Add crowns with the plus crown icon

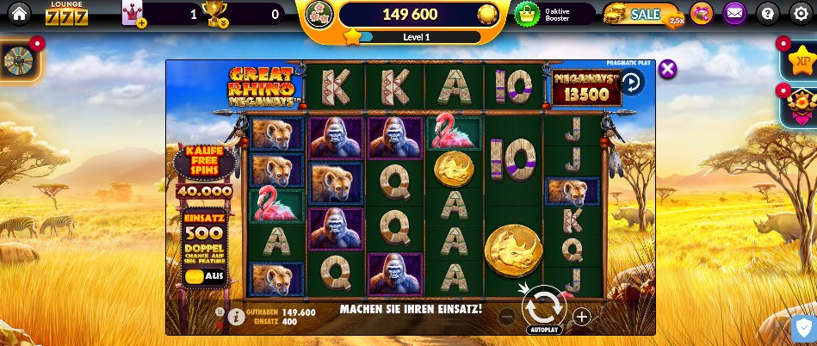[133, 14]
